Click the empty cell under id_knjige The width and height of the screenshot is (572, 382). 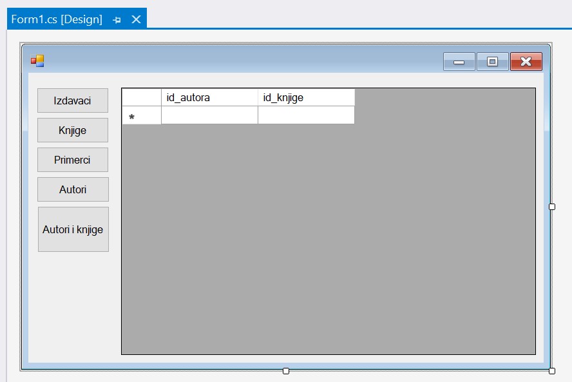tap(306, 115)
